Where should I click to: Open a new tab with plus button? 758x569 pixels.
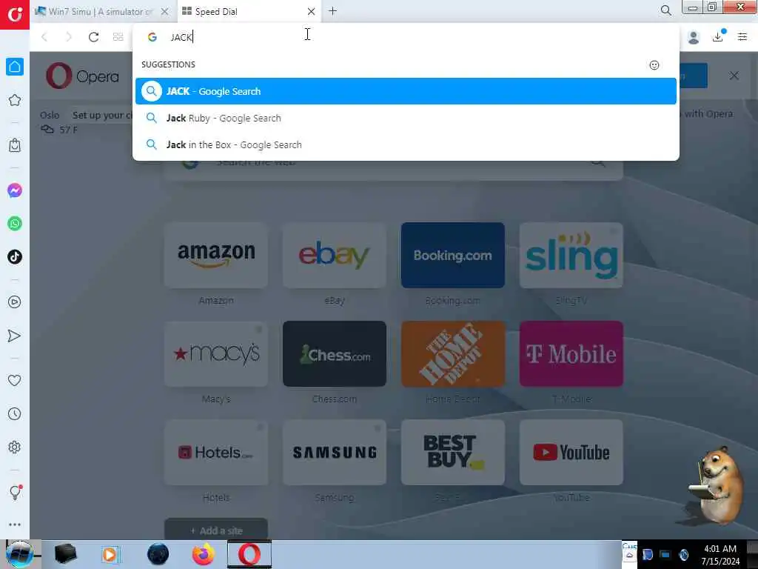pyautogui.click(x=332, y=10)
